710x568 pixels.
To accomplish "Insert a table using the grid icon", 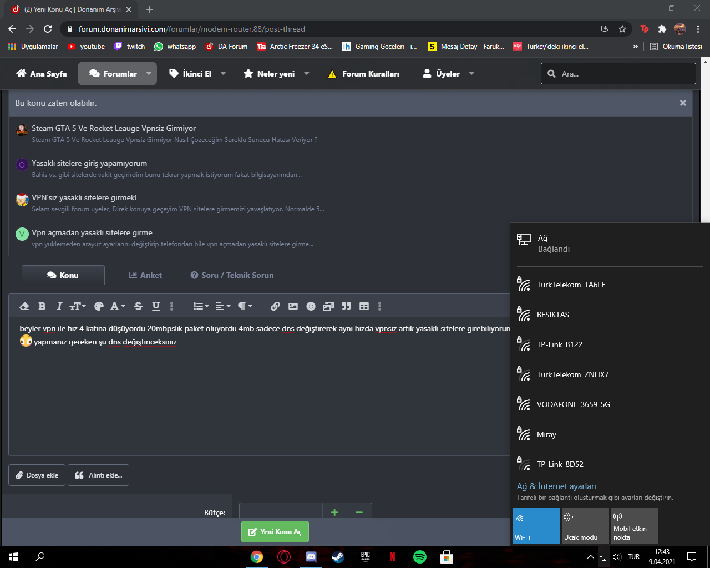I will tap(364, 306).
